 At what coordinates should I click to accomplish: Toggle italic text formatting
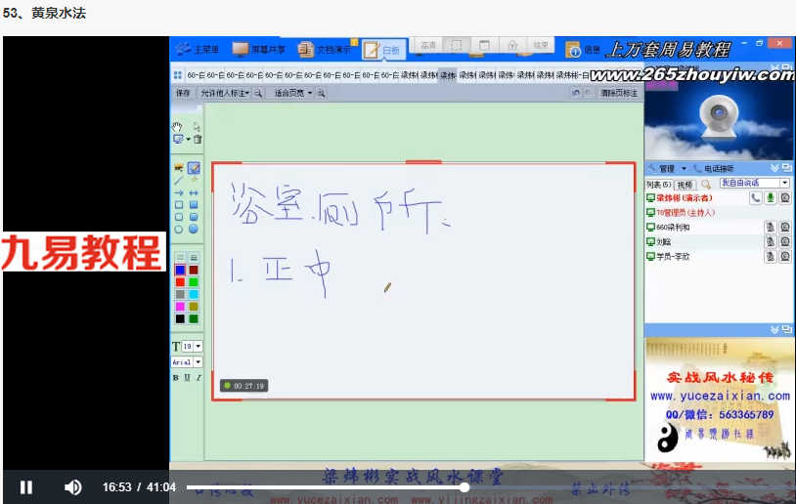[x=199, y=378]
